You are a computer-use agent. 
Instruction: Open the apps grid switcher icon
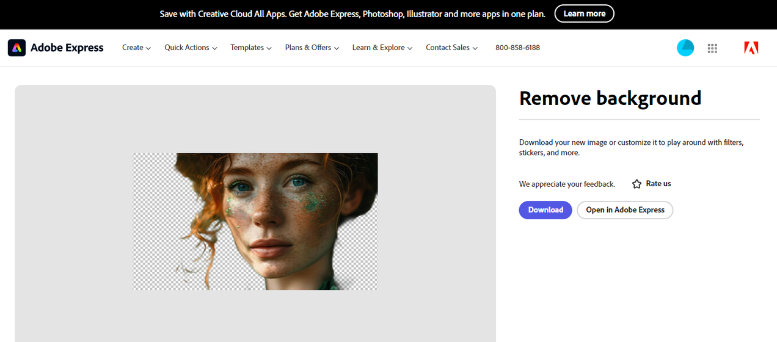coord(712,48)
